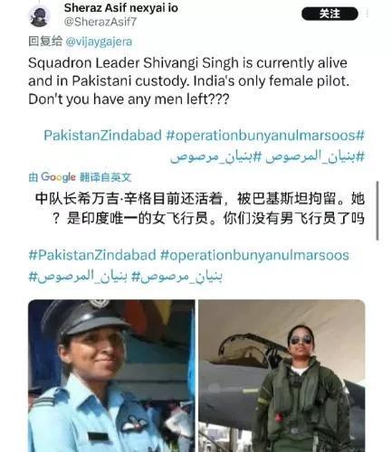Image resolution: width=392 pixels, height=452 pixels.
Task: Open the @vijaygajera mention
Action: (x=99, y=42)
